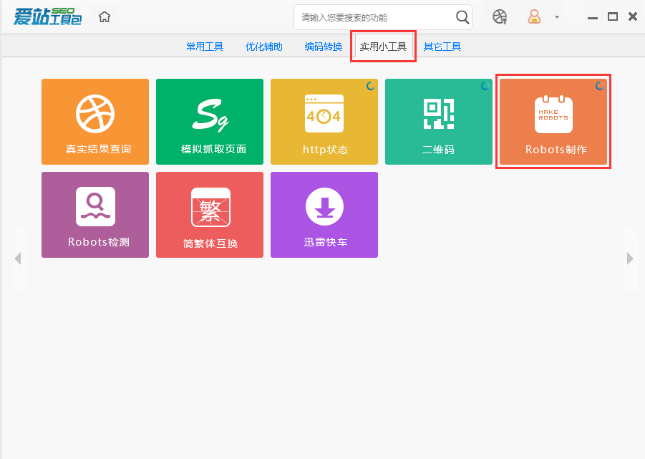Image resolution: width=645 pixels, height=459 pixels.
Task: Open the http状态 status checker
Action: click(x=324, y=122)
